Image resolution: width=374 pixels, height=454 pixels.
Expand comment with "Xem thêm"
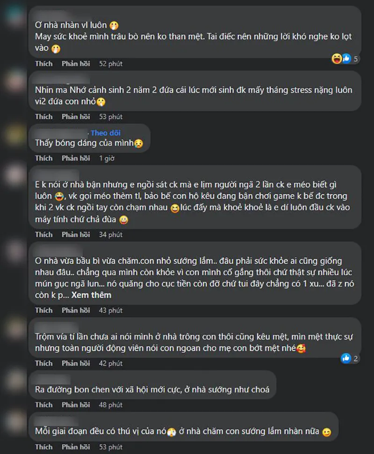pos(92,295)
